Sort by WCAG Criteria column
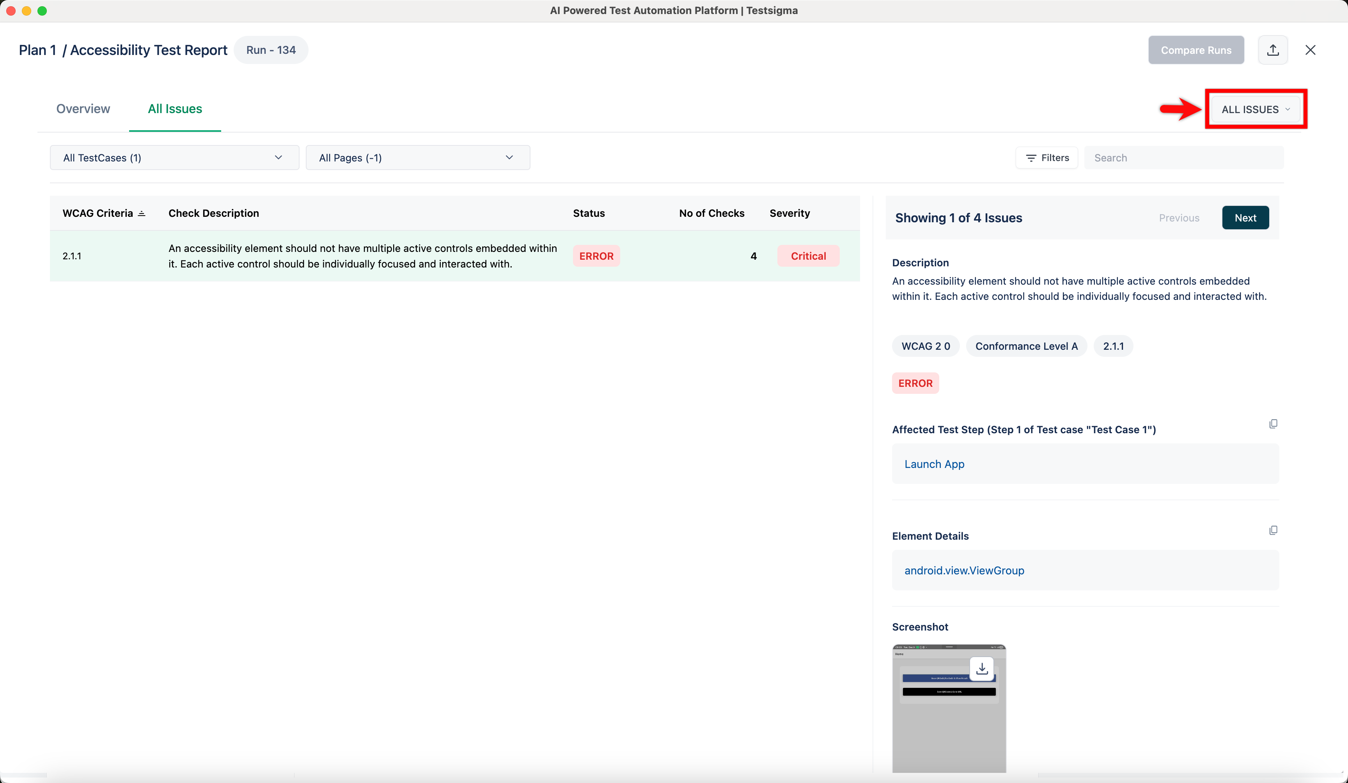The width and height of the screenshot is (1348, 783). (x=141, y=213)
